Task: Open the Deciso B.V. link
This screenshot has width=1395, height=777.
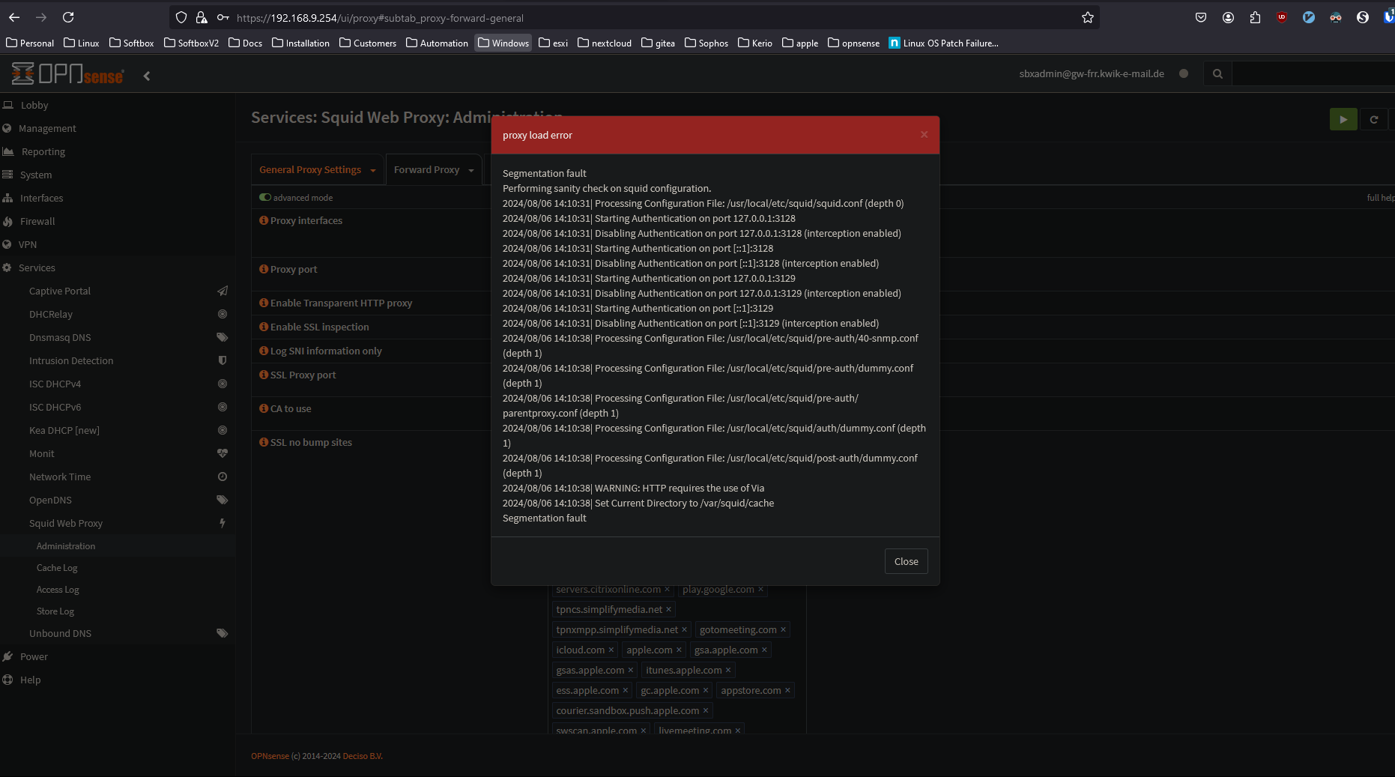Action: [363, 756]
